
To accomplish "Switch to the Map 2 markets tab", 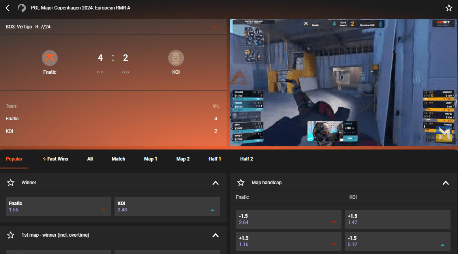I will pos(183,159).
